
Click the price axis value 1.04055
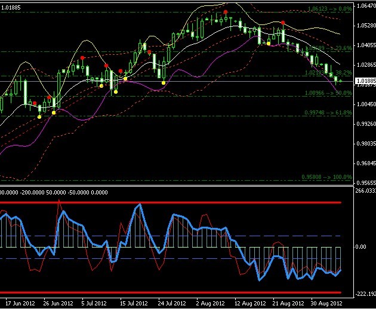[x=366, y=45]
